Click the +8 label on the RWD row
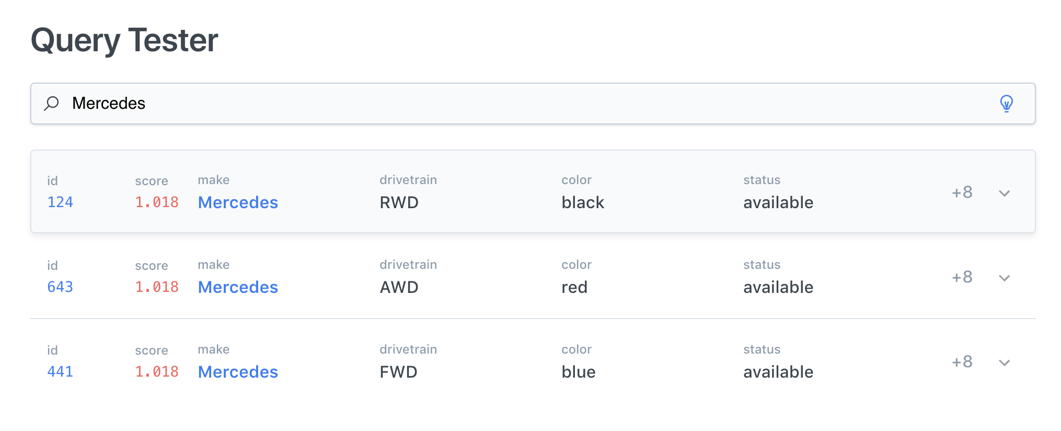Viewport: 1061px width, 431px height. tap(962, 192)
